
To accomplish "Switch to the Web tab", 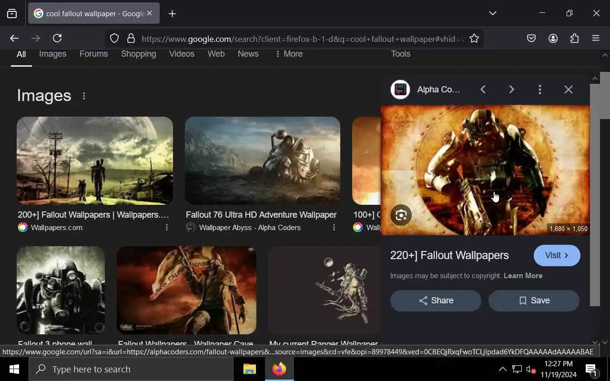I will tap(216, 54).
